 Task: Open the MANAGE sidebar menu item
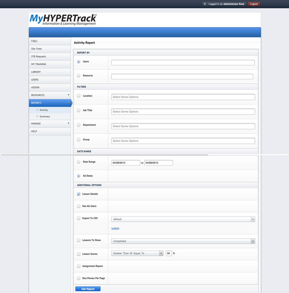pyautogui.click(x=50, y=124)
